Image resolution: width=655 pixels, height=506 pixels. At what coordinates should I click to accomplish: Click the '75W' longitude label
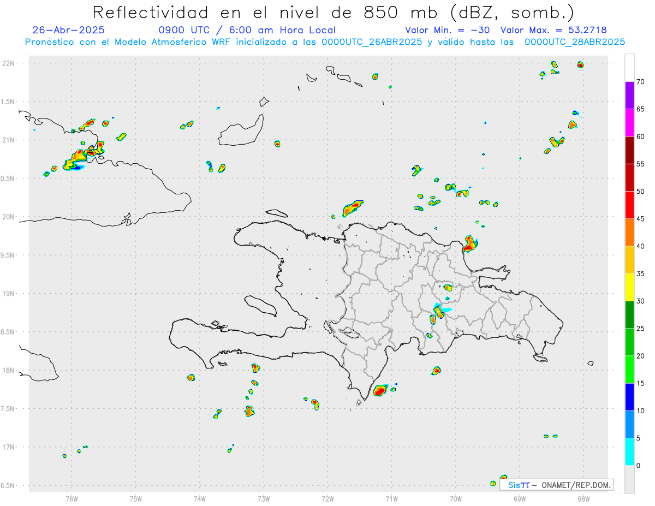(x=136, y=498)
